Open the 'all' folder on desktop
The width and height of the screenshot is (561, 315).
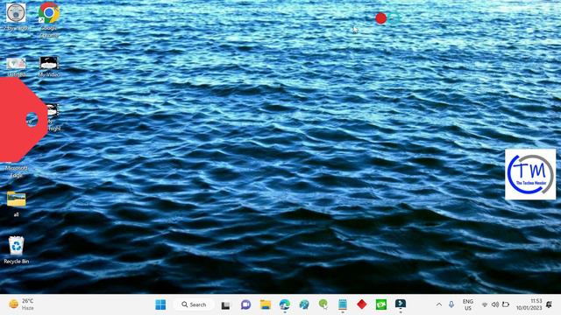click(16, 204)
